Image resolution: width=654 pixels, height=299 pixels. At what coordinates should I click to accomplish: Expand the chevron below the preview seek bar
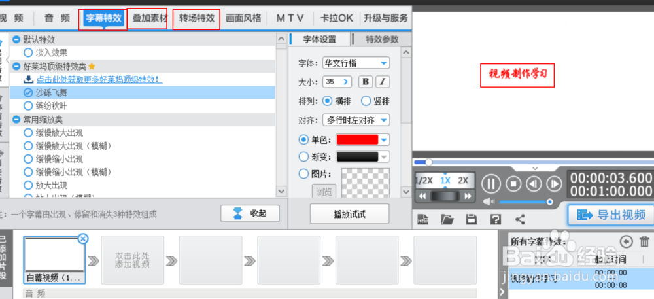[x=535, y=169]
